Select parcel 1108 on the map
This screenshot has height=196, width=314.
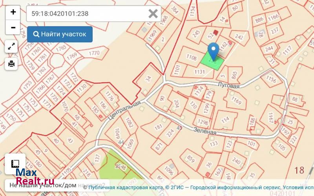coord(191,57)
